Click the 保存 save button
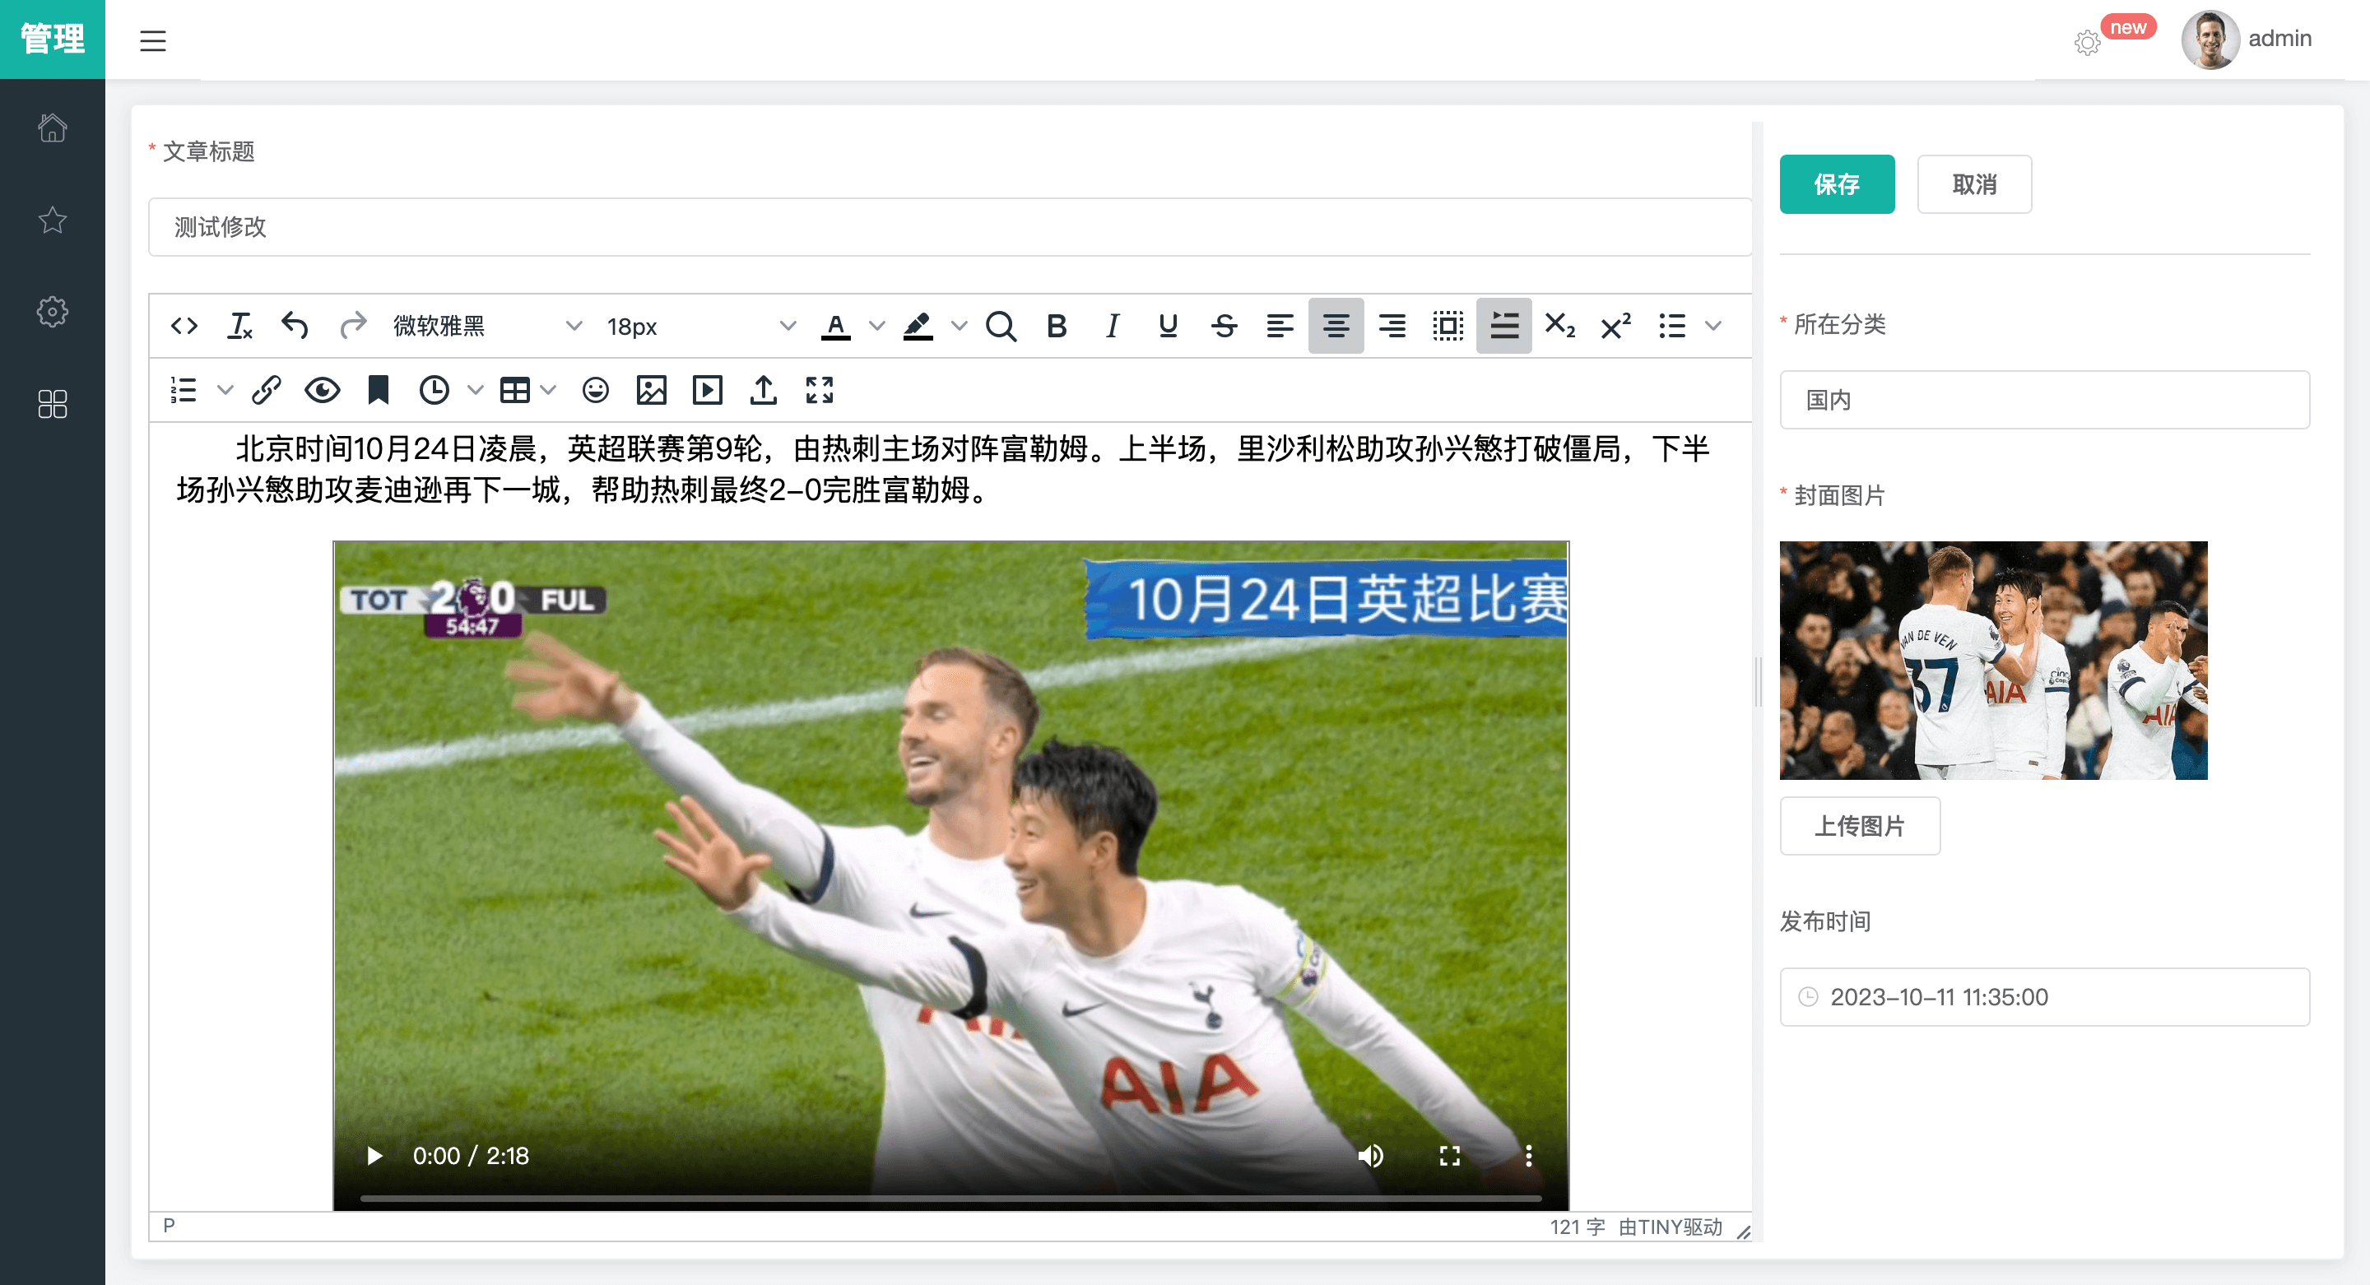 1835,184
